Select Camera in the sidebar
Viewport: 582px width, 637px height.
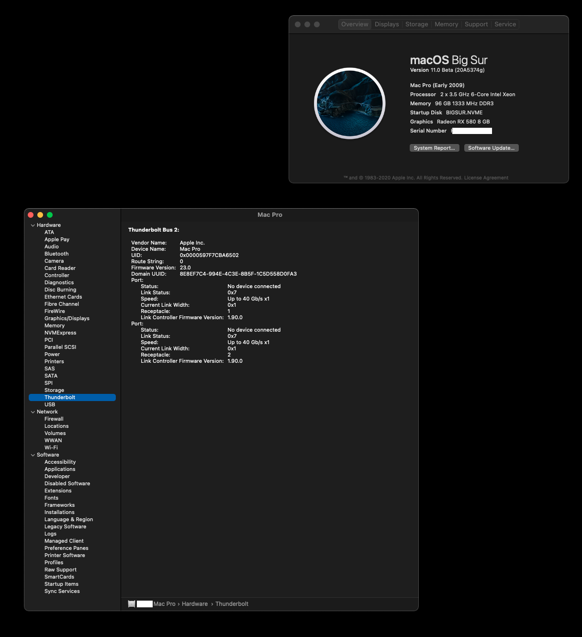click(x=54, y=261)
